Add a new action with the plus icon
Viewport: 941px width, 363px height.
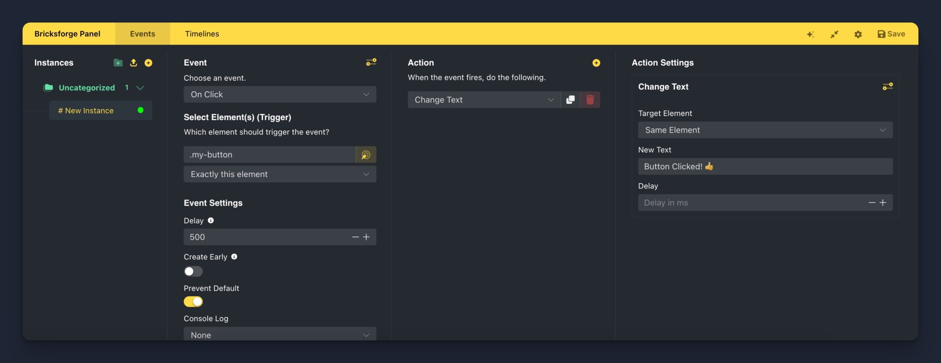(x=596, y=62)
